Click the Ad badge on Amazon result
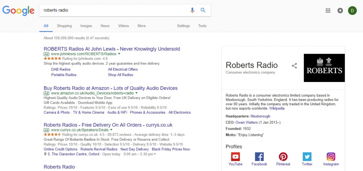363x171 pixels. [46, 93]
